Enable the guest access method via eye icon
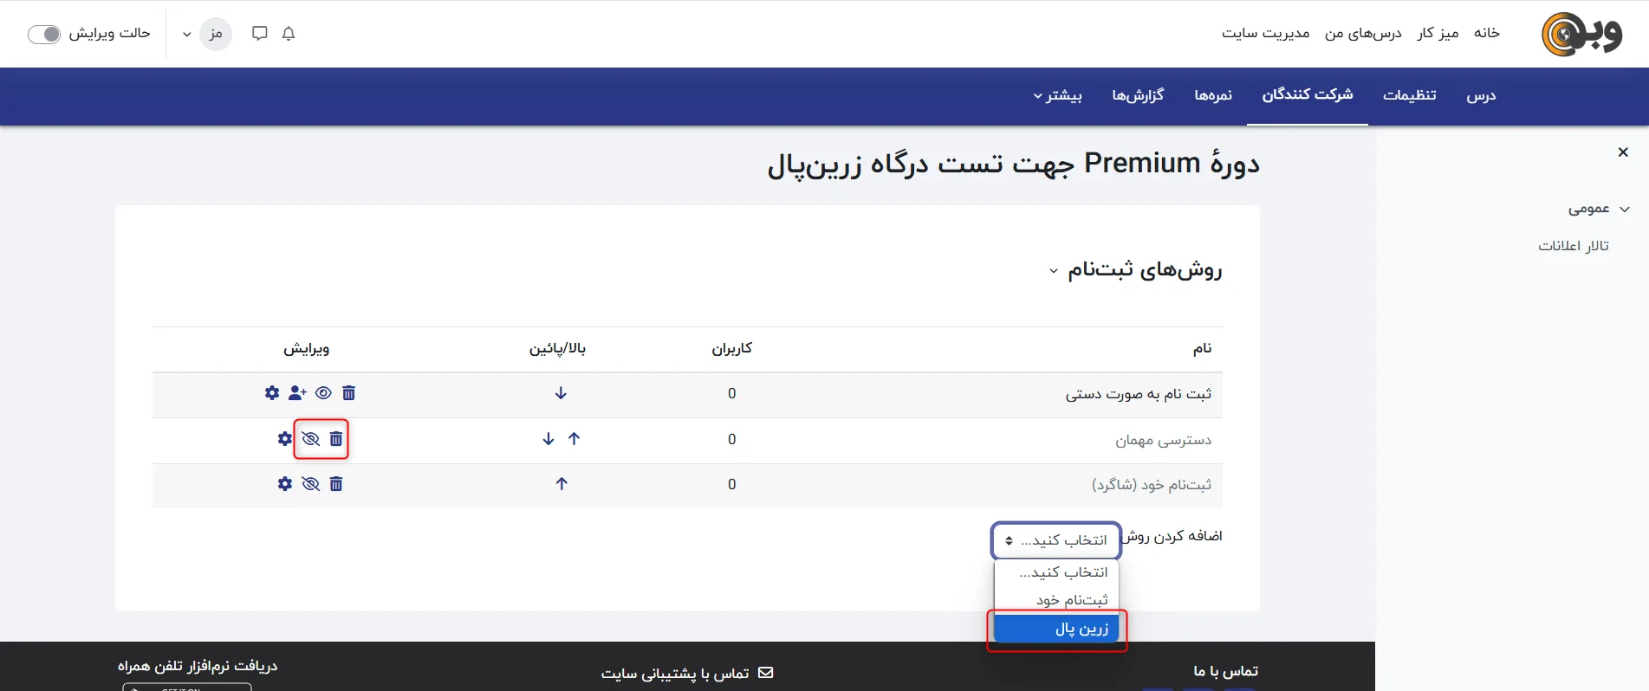This screenshot has width=1649, height=691. [x=310, y=439]
